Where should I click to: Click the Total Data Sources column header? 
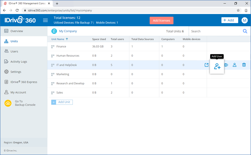tap(142, 39)
